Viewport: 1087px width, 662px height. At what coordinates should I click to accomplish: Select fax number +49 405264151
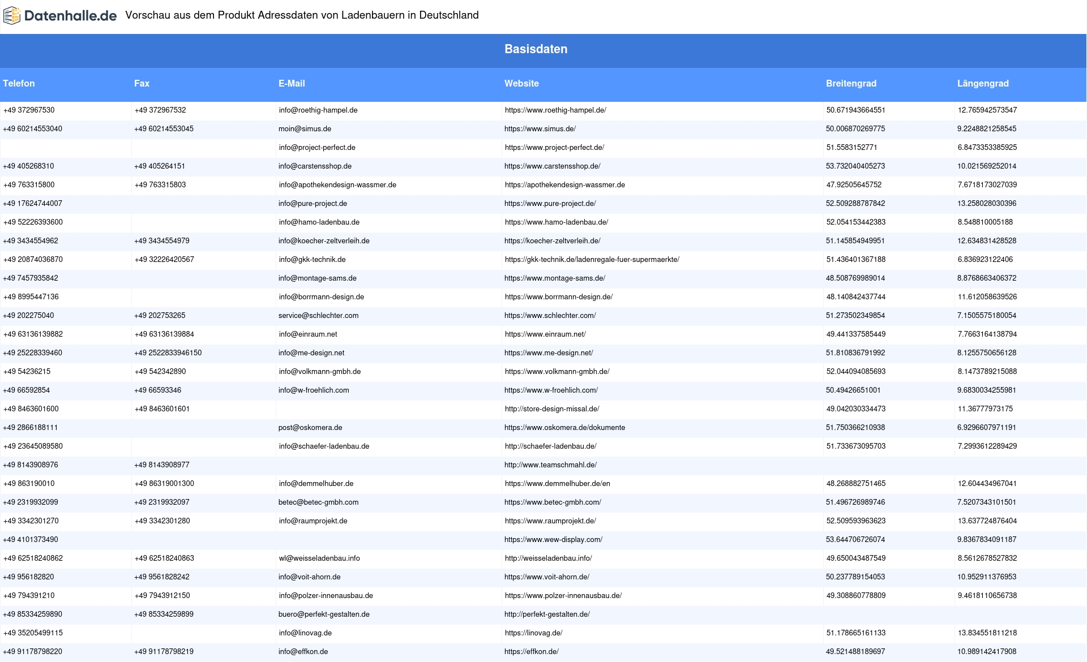click(160, 166)
